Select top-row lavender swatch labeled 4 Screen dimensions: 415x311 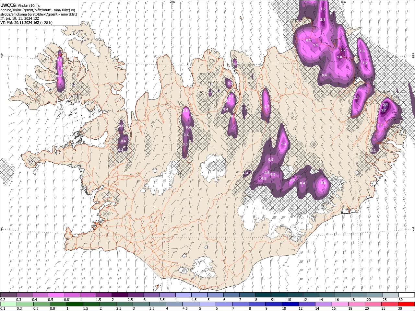pyautogui.click(x=183, y=295)
